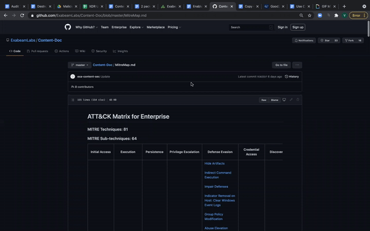The width and height of the screenshot is (370, 231).
Task: Click the outline list icon beside 155 lines
Action: coord(73,100)
